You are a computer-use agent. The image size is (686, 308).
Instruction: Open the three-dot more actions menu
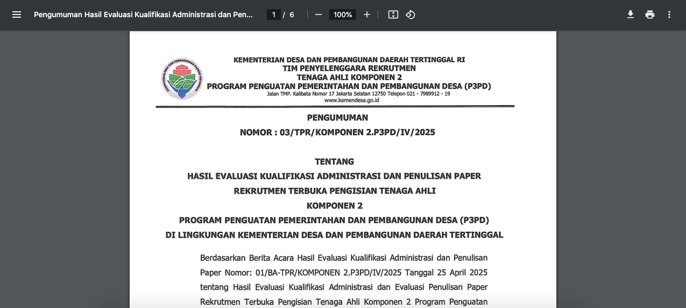click(x=669, y=14)
